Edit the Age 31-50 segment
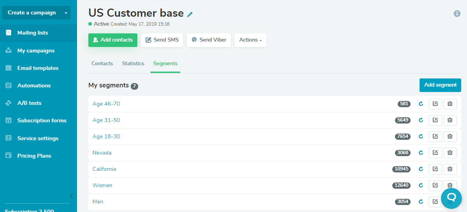Image resolution: width=467 pixels, height=212 pixels. [x=435, y=120]
